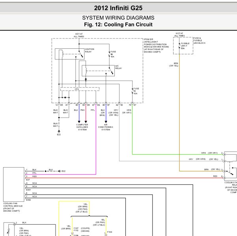Select the "COMPUTER DATA LINES SYSTEM" label
The image size is (237, 236).
(x=82, y=127)
